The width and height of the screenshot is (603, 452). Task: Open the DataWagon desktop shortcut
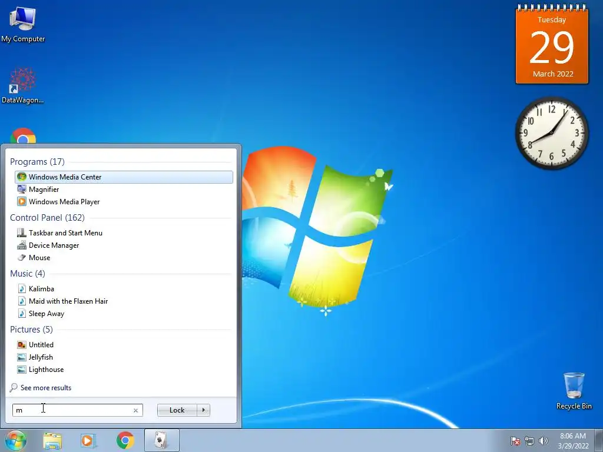23,85
